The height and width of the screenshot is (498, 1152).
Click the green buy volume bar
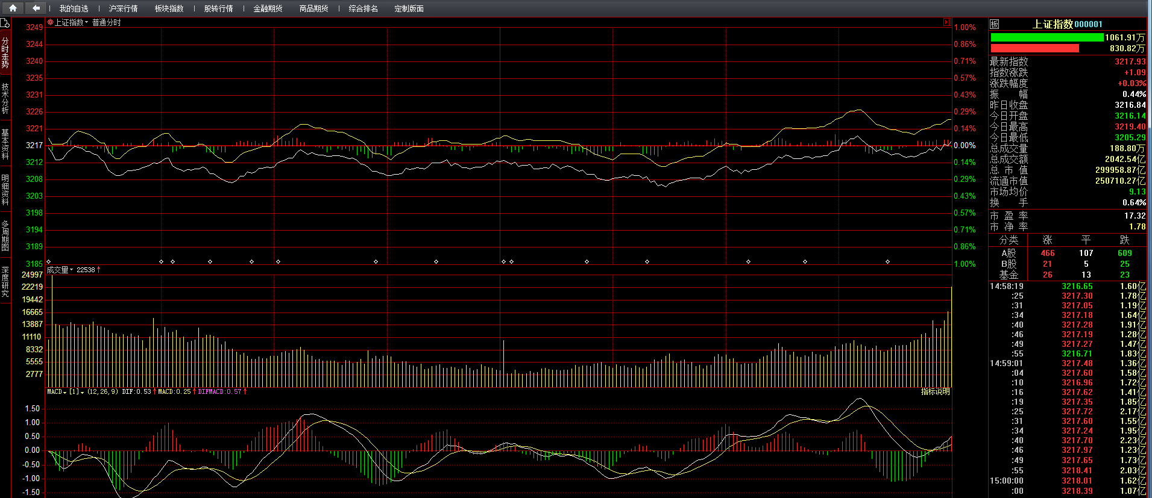pos(1047,37)
